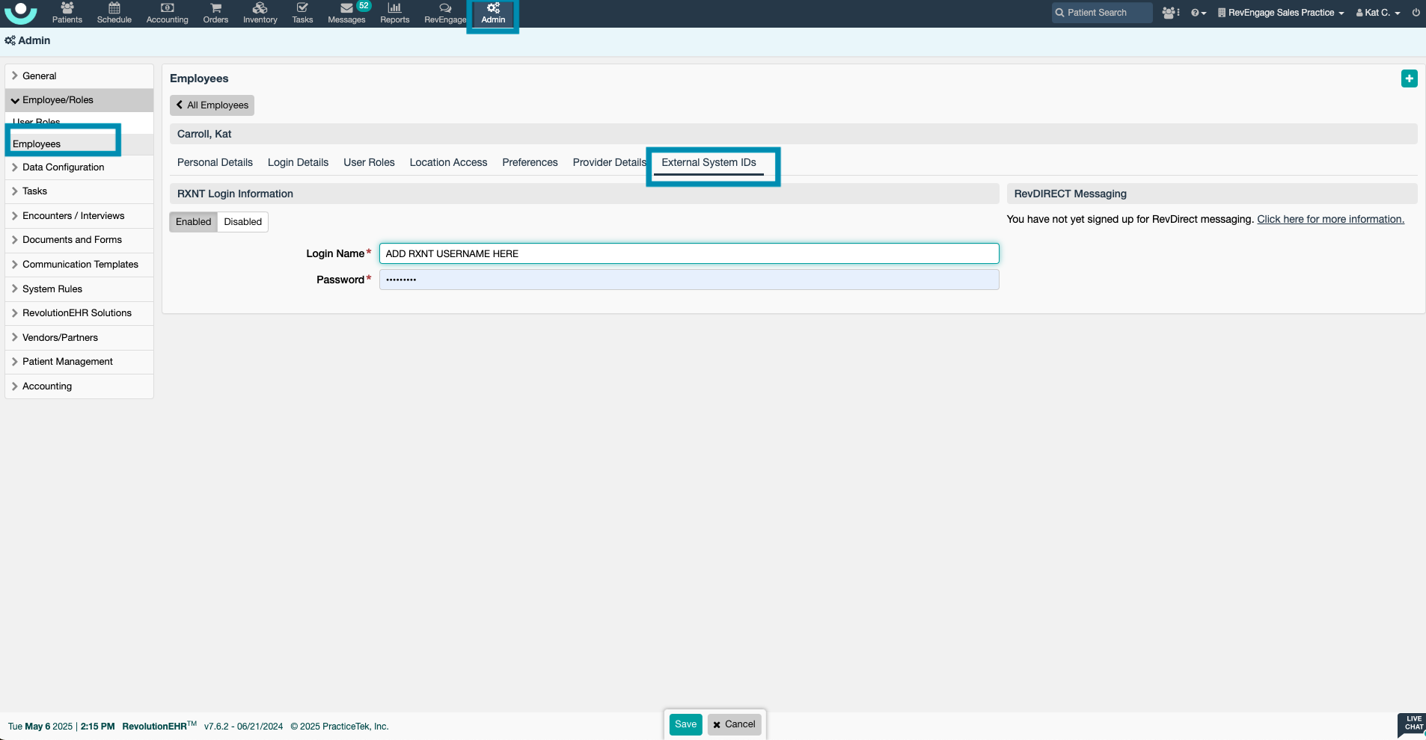Open the Reports chart icon
This screenshot has height=740, width=1426.
click(x=394, y=13)
